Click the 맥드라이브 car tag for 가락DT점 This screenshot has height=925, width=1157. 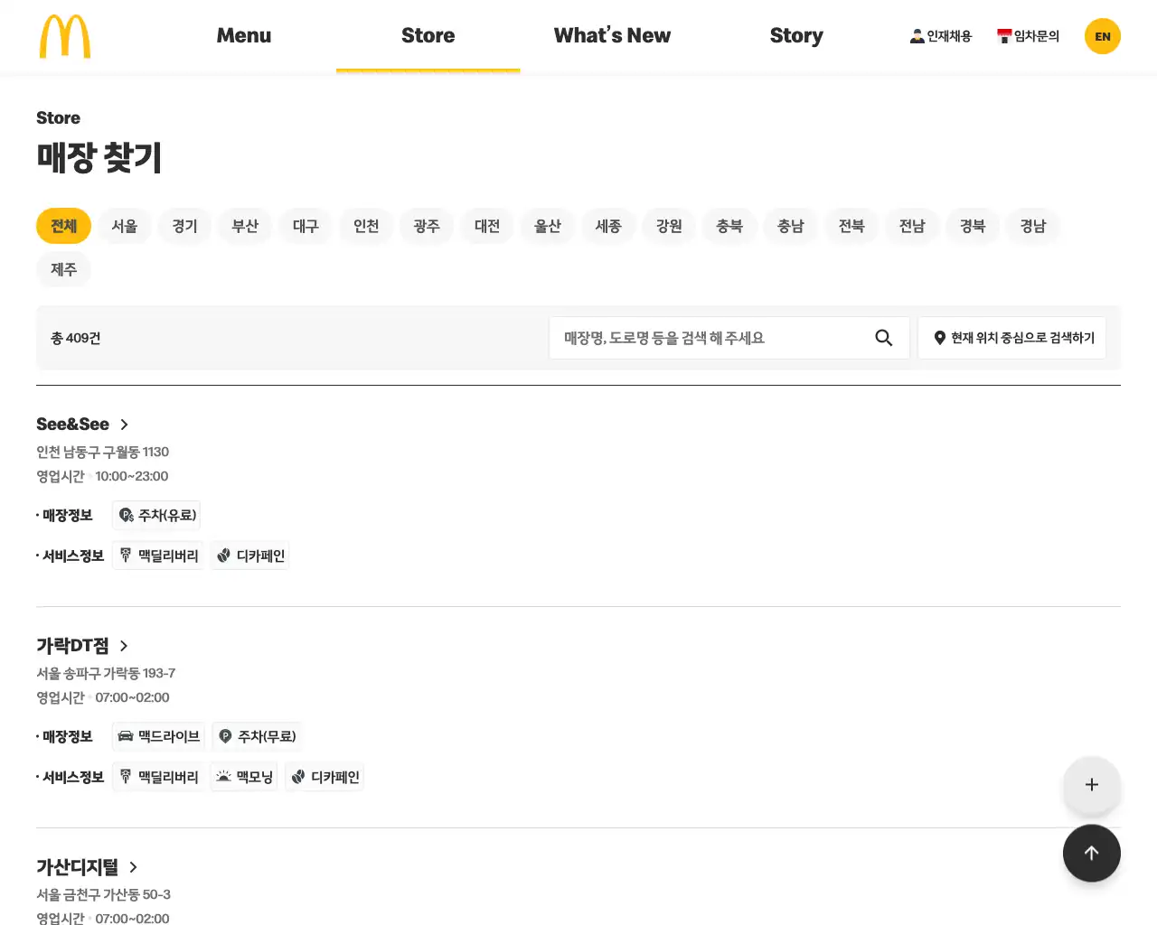(158, 736)
